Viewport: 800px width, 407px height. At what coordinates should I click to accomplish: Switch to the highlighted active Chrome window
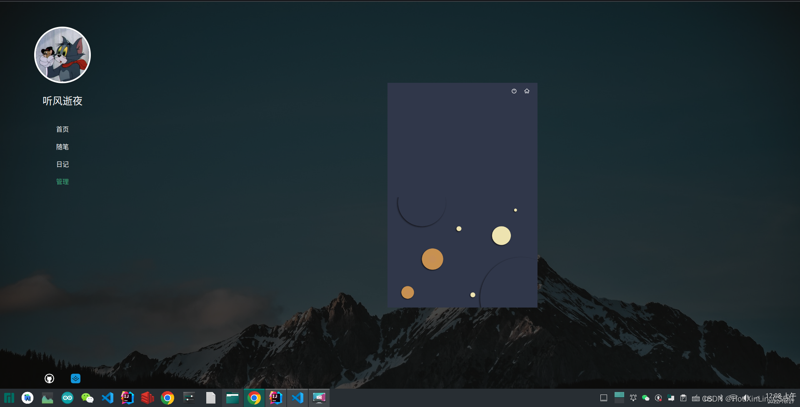[x=254, y=398]
